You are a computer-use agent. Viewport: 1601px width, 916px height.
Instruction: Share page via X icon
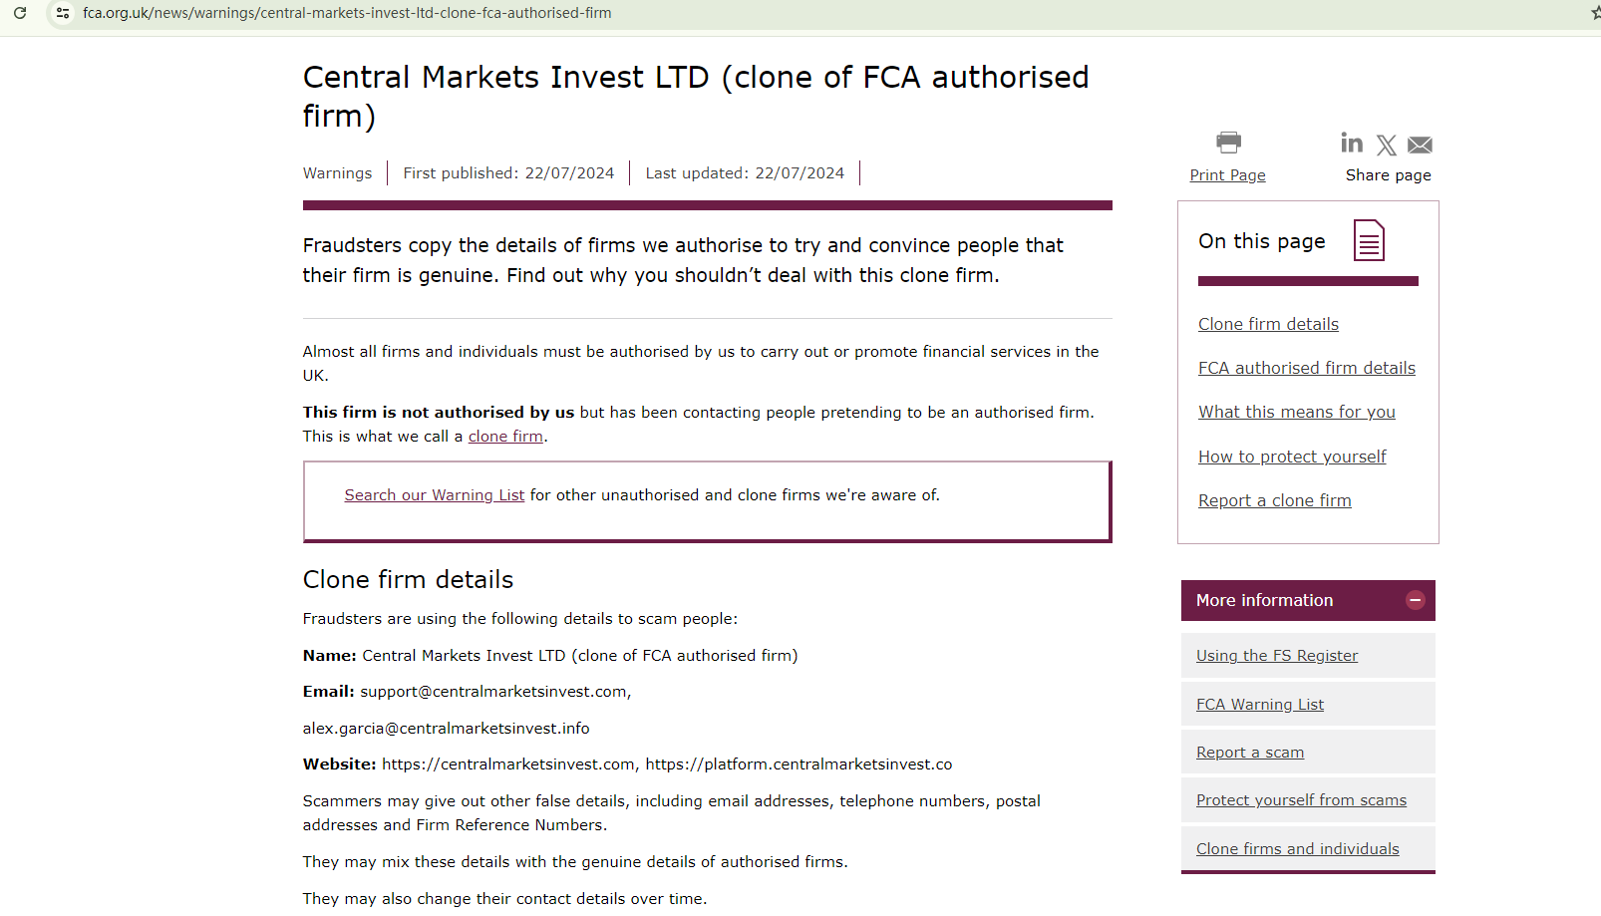click(x=1386, y=146)
